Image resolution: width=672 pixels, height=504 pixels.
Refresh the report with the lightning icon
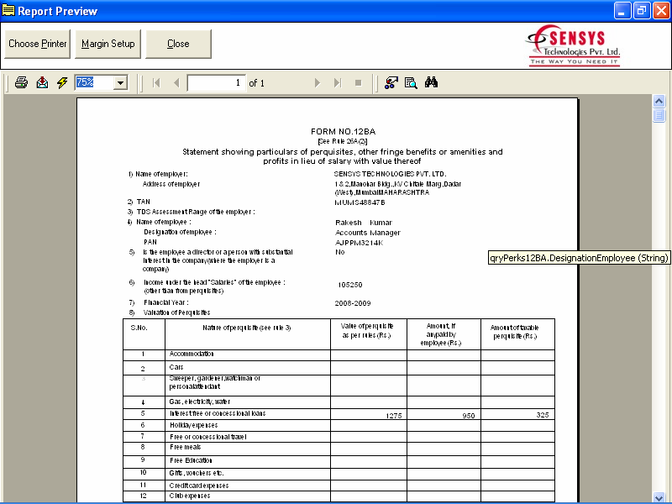click(62, 82)
